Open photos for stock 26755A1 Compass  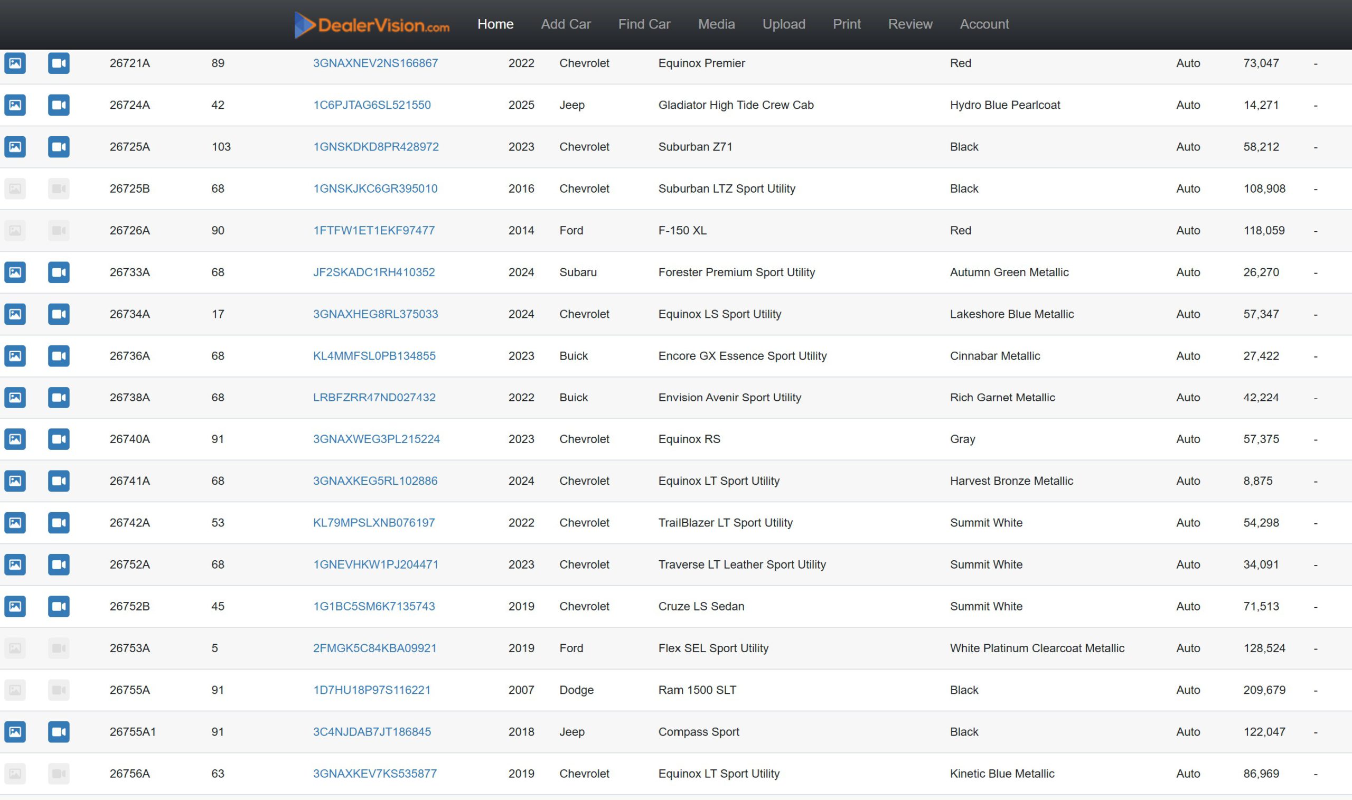click(x=15, y=731)
